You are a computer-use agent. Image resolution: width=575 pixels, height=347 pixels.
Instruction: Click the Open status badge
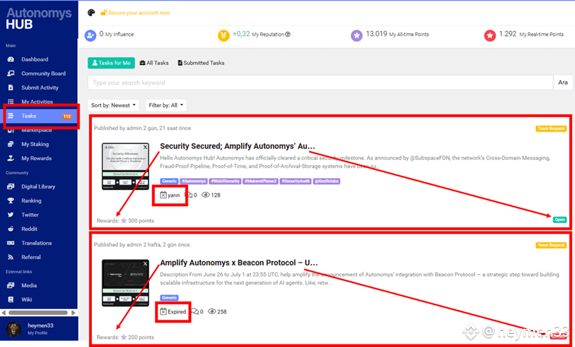560,220
